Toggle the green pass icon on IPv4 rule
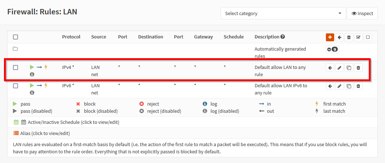The height and width of the screenshot is (163, 385). (32, 67)
